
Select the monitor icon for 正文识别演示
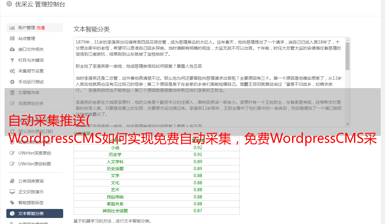click(x=12, y=192)
